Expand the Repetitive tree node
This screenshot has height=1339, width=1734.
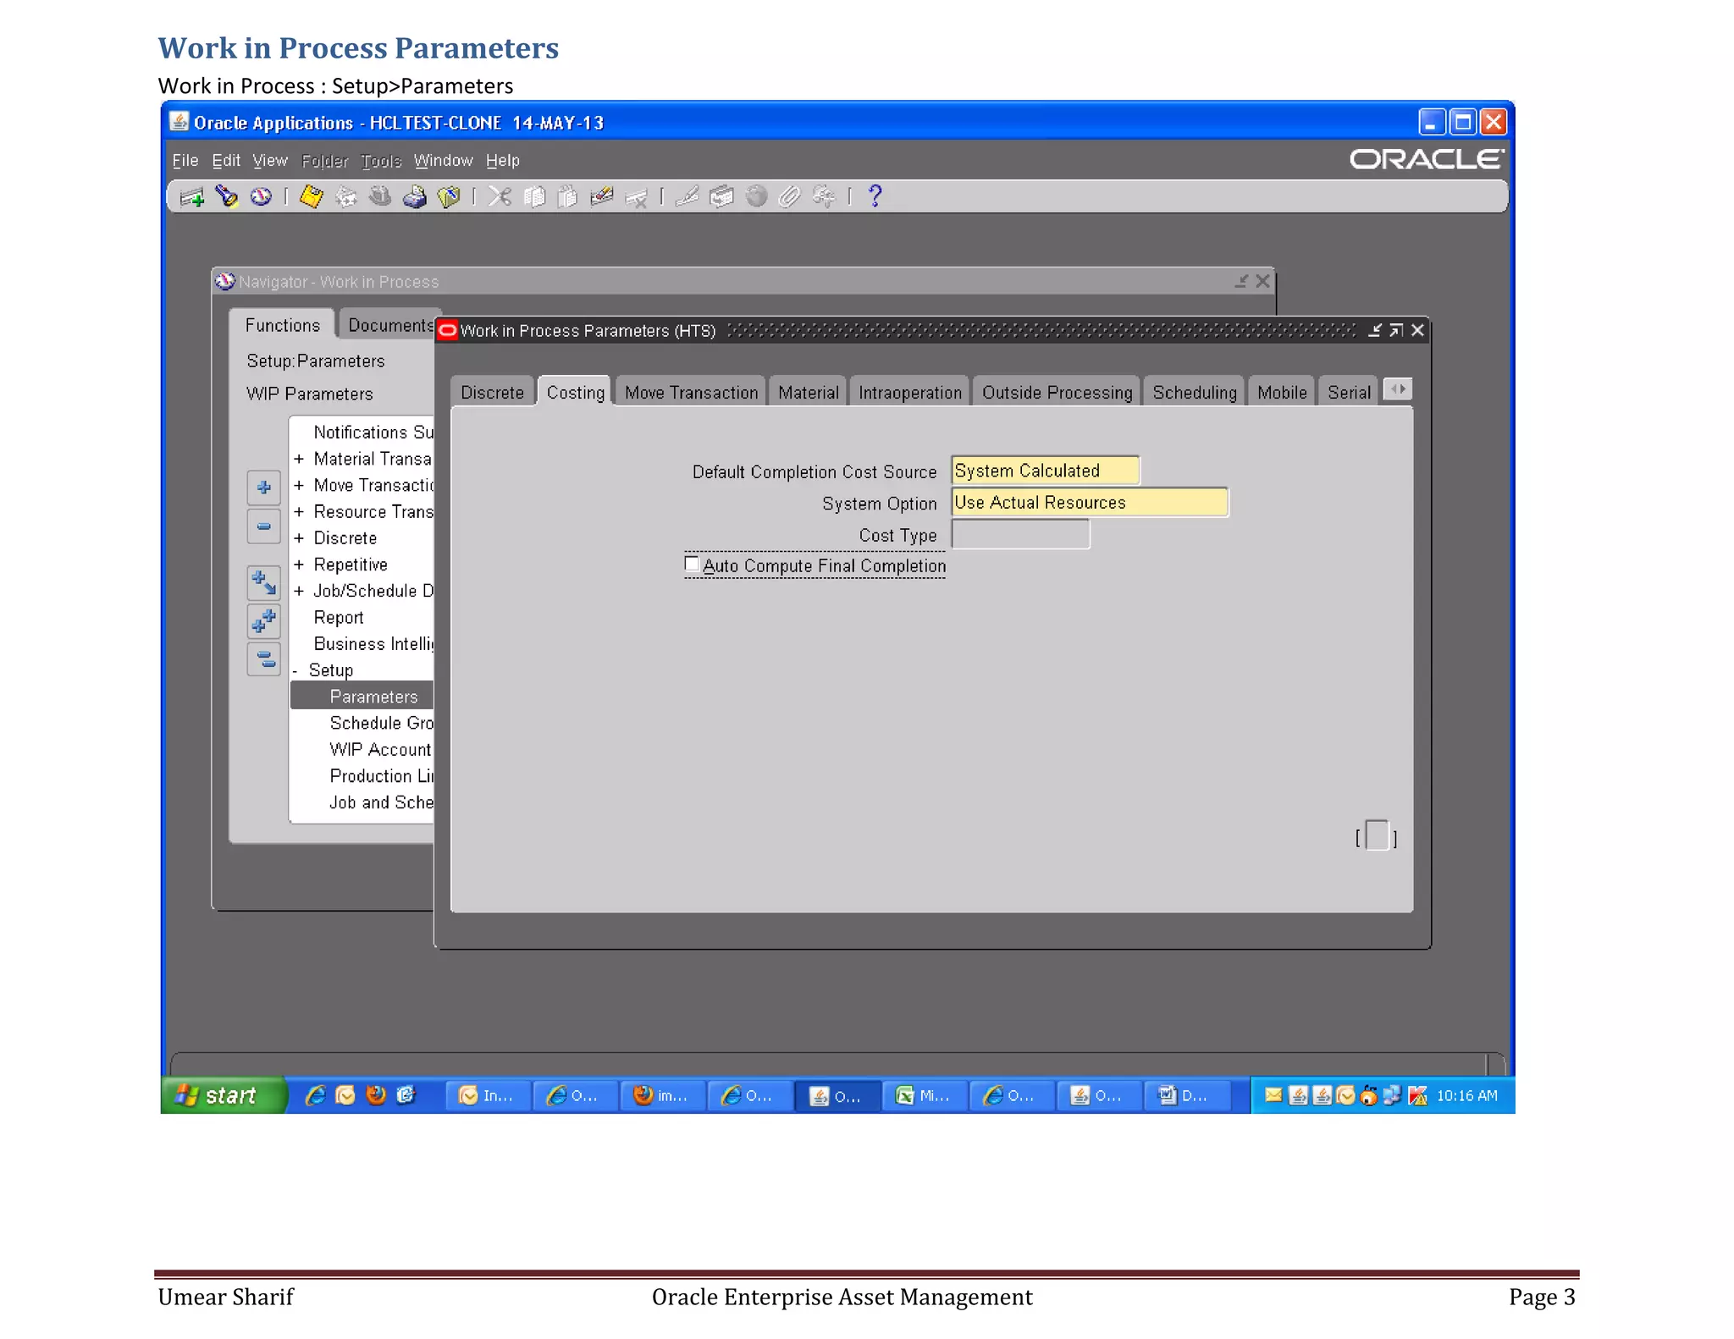coord(299,565)
